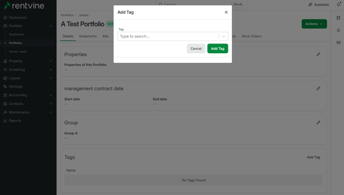Image resolution: width=344 pixels, height=195 pixels.
Task: Expand the Maintenance sidebar section
Action: 51,112
